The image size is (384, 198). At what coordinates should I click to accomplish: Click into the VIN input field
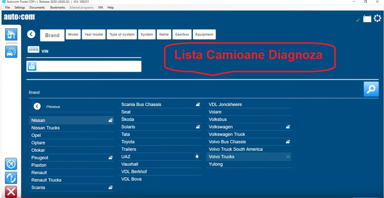point(84,66)
